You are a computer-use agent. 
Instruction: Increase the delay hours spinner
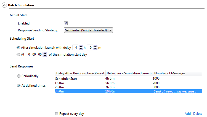coord(81,46)
